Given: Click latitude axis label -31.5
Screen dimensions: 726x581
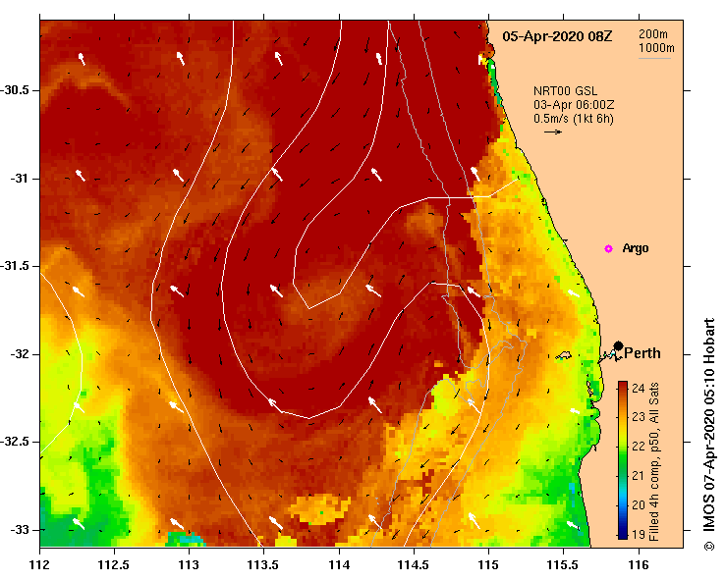Looking at the screenshot, I should 15,266.
